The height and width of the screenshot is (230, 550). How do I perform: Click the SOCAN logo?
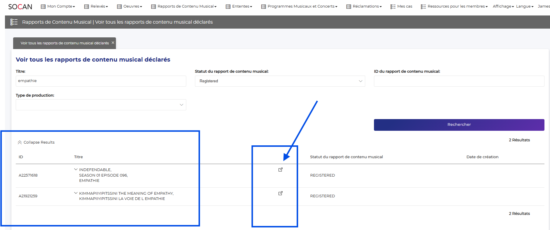click(x=20, y=6)
